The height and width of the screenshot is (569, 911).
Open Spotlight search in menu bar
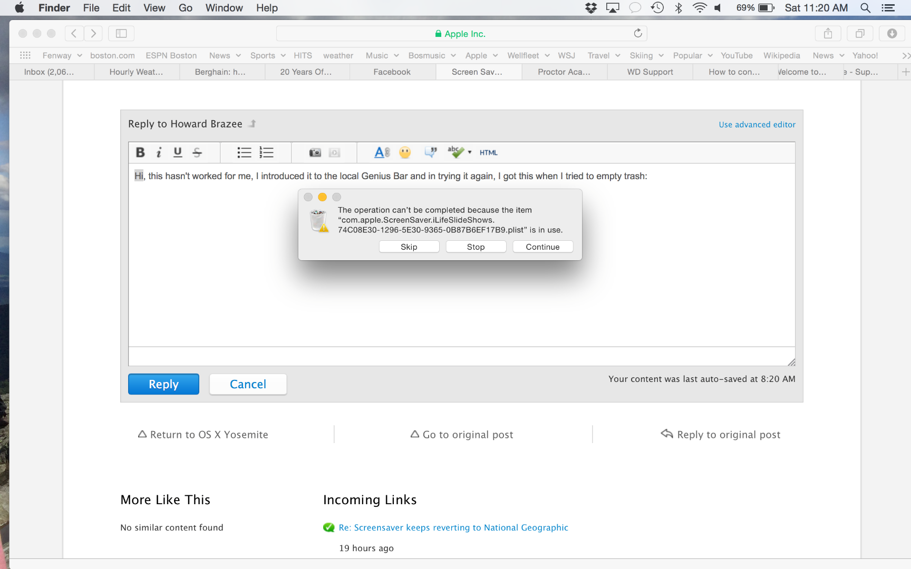865,8
